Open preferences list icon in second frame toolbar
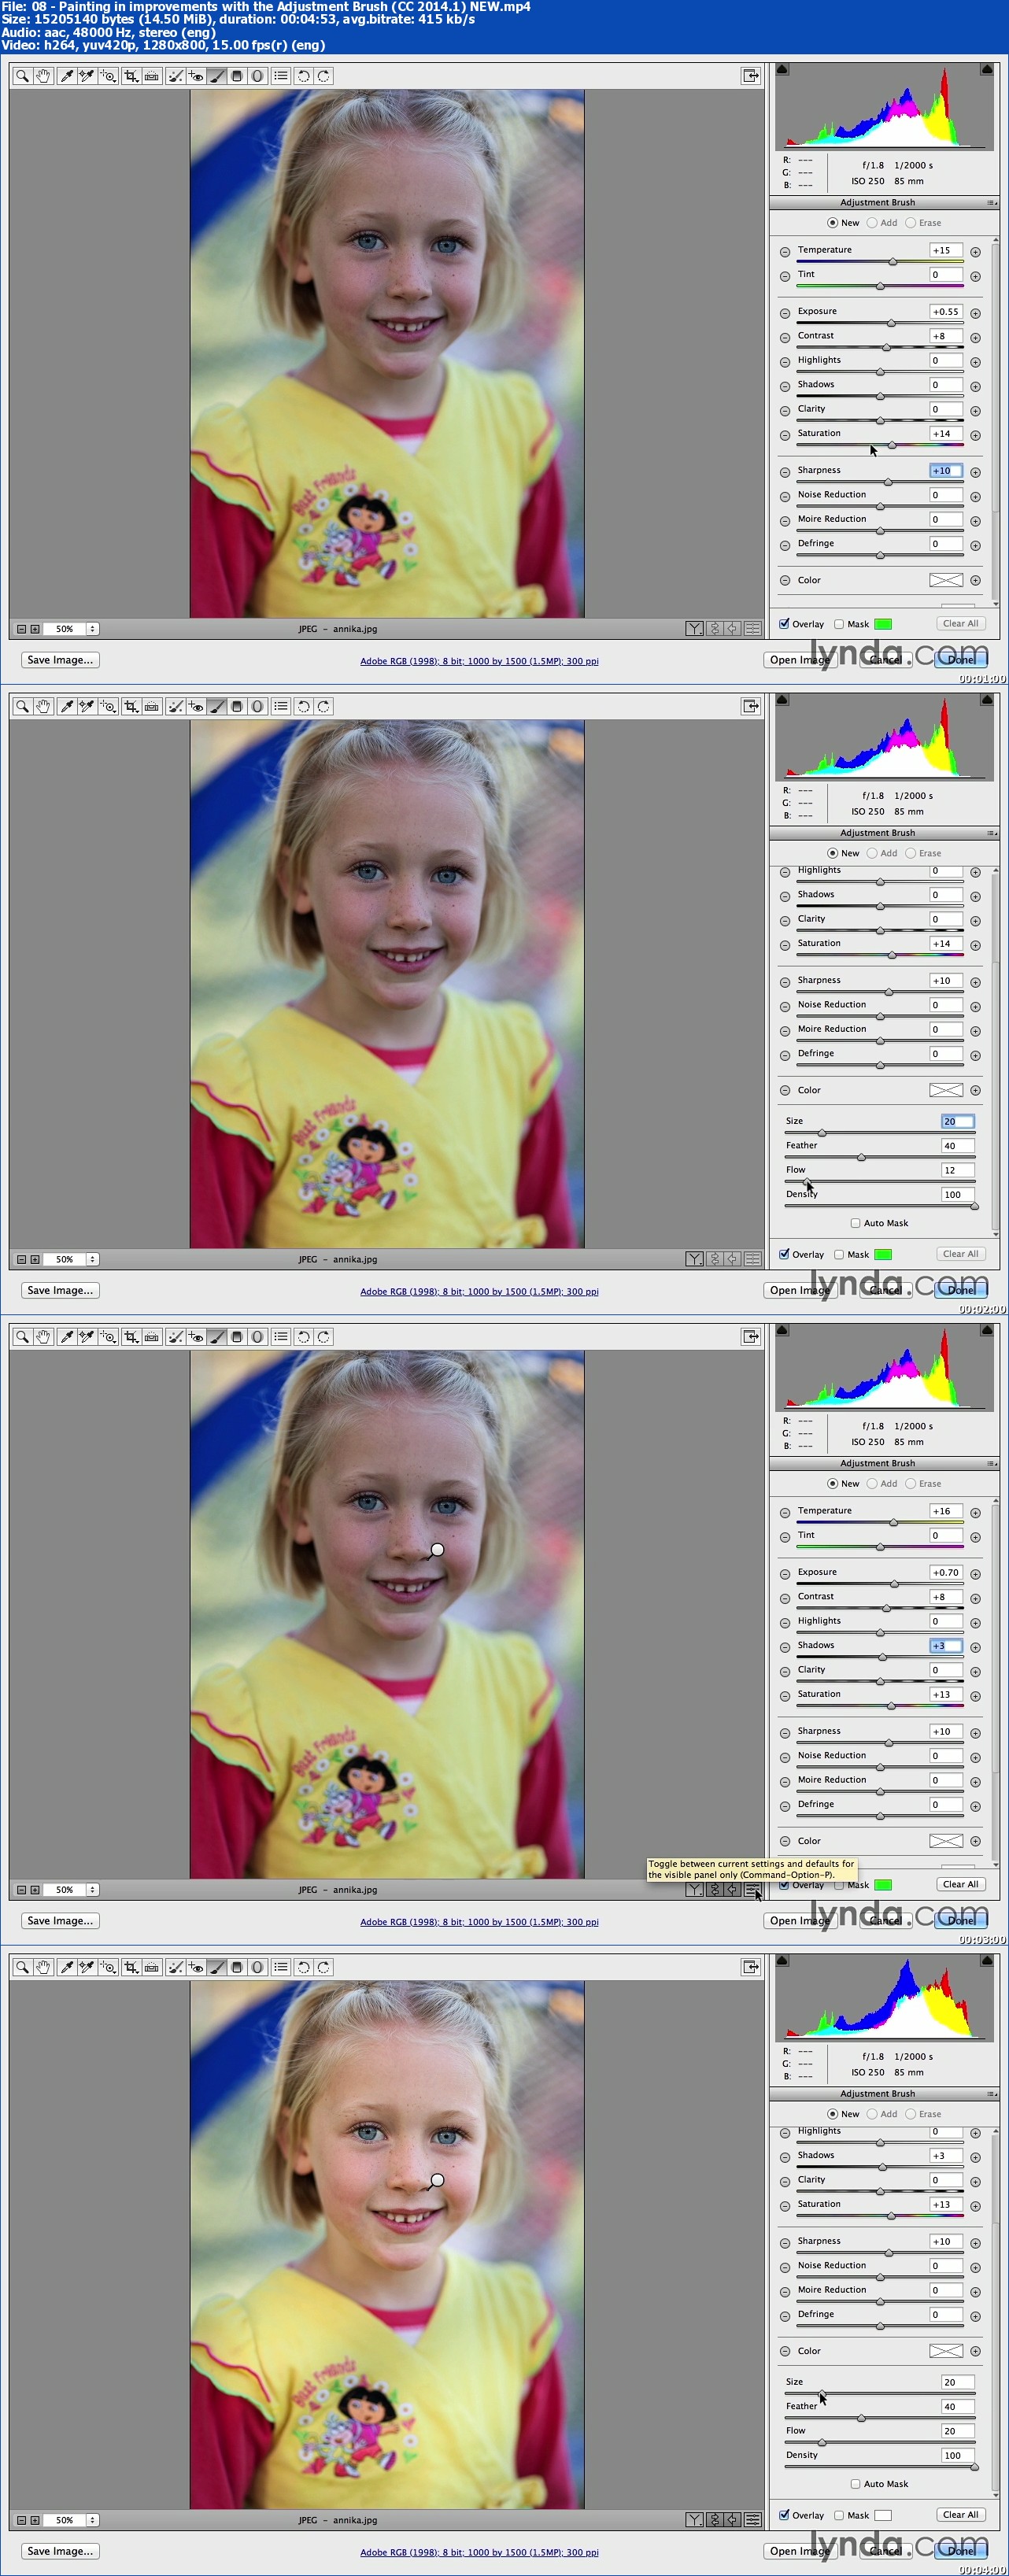The height and width of the screenshot is (2576, 1009). tap(281, 707)
